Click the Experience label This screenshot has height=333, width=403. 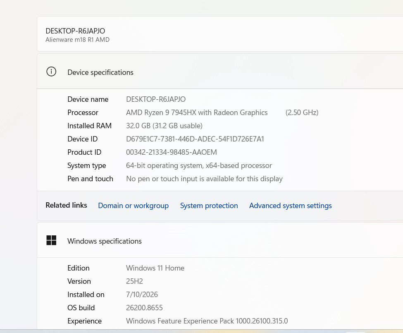85,321
